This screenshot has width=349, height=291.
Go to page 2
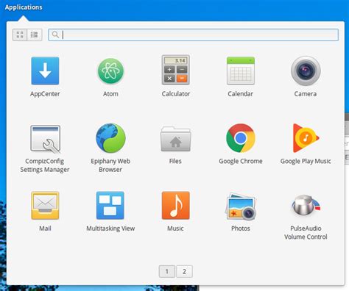pos(184,271)
